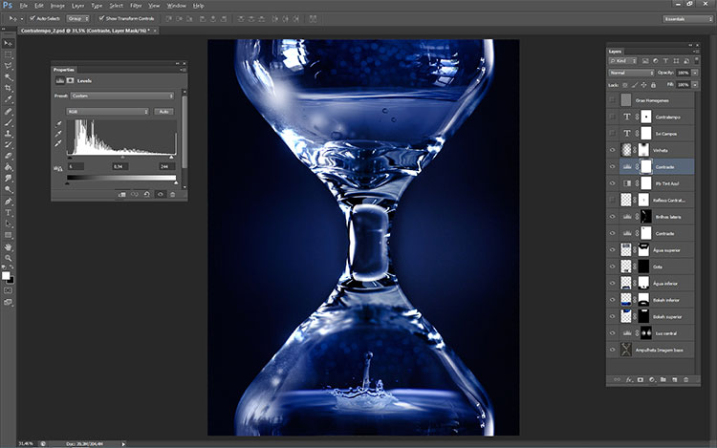
Task: Open the Group auto-select dropdown
Action: point(78,18)
